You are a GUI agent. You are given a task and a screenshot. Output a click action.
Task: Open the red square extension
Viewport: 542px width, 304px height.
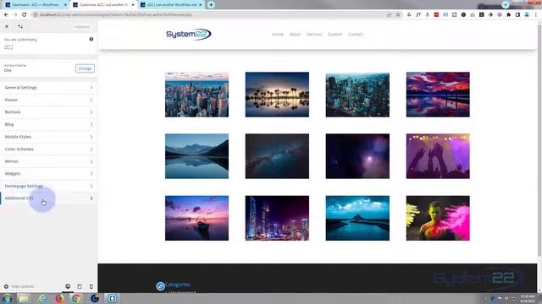pos(436,15)
